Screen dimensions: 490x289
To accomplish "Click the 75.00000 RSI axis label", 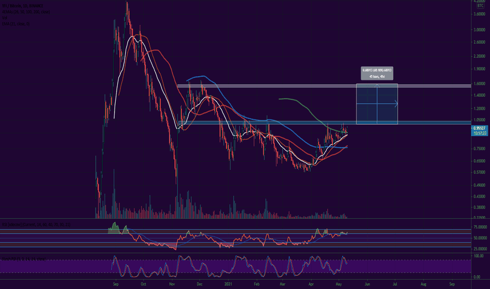I will click(481, 227).
